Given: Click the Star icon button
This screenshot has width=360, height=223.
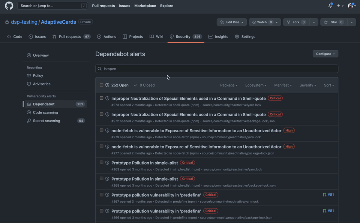Looking at the screenshot, I should [333, 22].
